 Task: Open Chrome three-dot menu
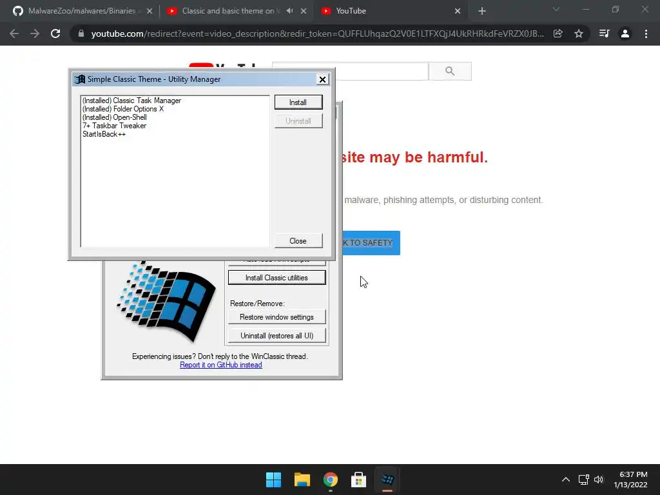tap(646, 34)
